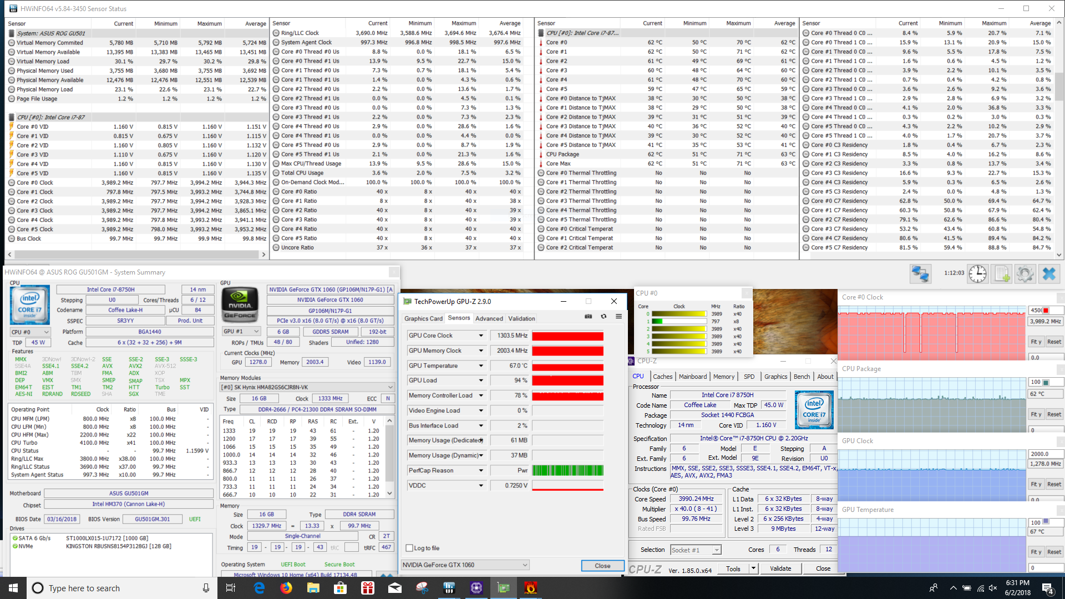Open the GPU Memory Clock sensor dropdown

481,351
